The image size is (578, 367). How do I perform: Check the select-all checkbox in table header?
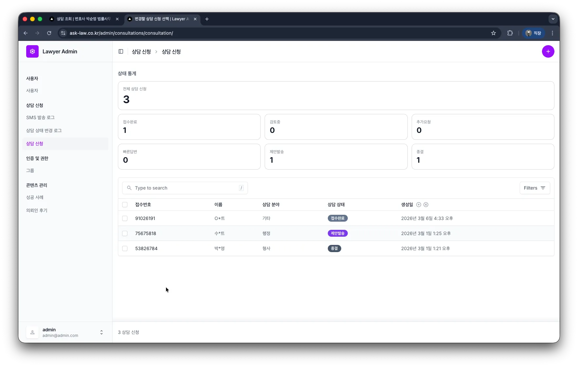(x=125, y=205)
